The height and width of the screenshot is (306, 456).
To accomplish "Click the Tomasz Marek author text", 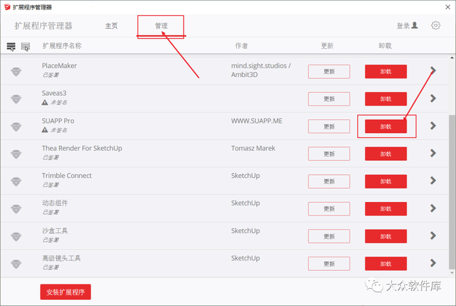I will (253, 148).
